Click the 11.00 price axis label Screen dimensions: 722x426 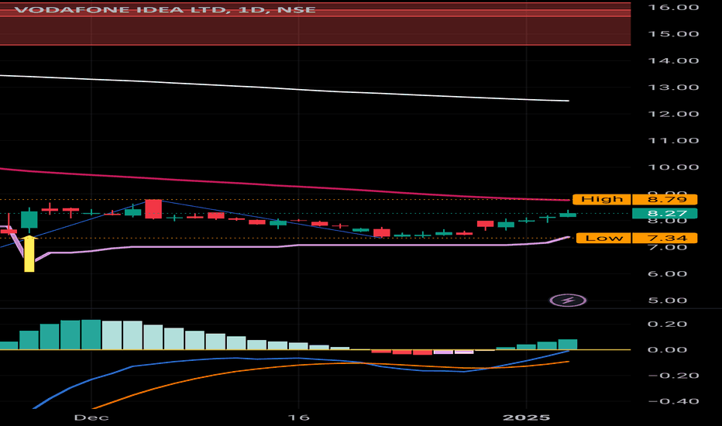click(673, 141)
